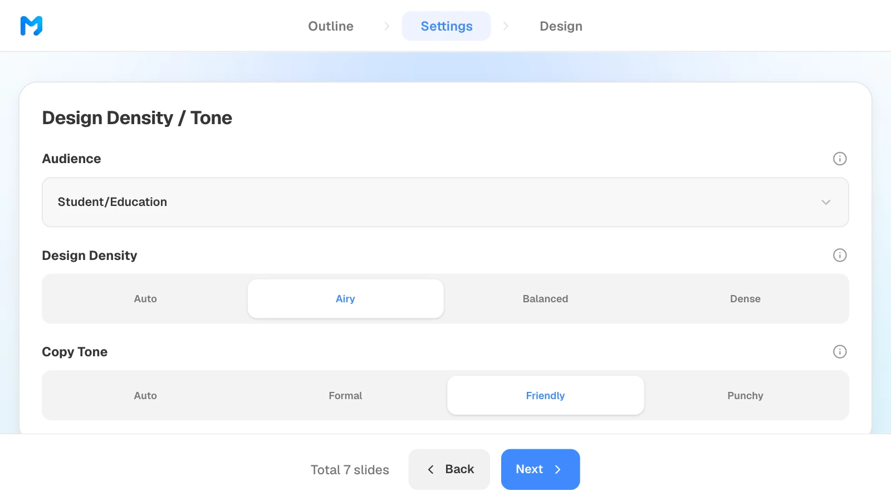Viewport: 891px width, 501px height.
Task: Open the Student/Education audience selector
Action: coord(445,202)
